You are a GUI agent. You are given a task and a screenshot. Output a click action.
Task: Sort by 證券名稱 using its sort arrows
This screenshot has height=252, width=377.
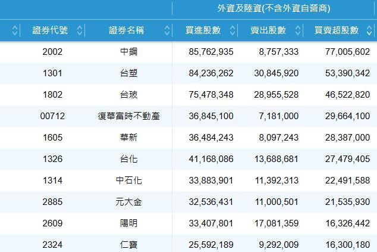(x=167, y=30)
